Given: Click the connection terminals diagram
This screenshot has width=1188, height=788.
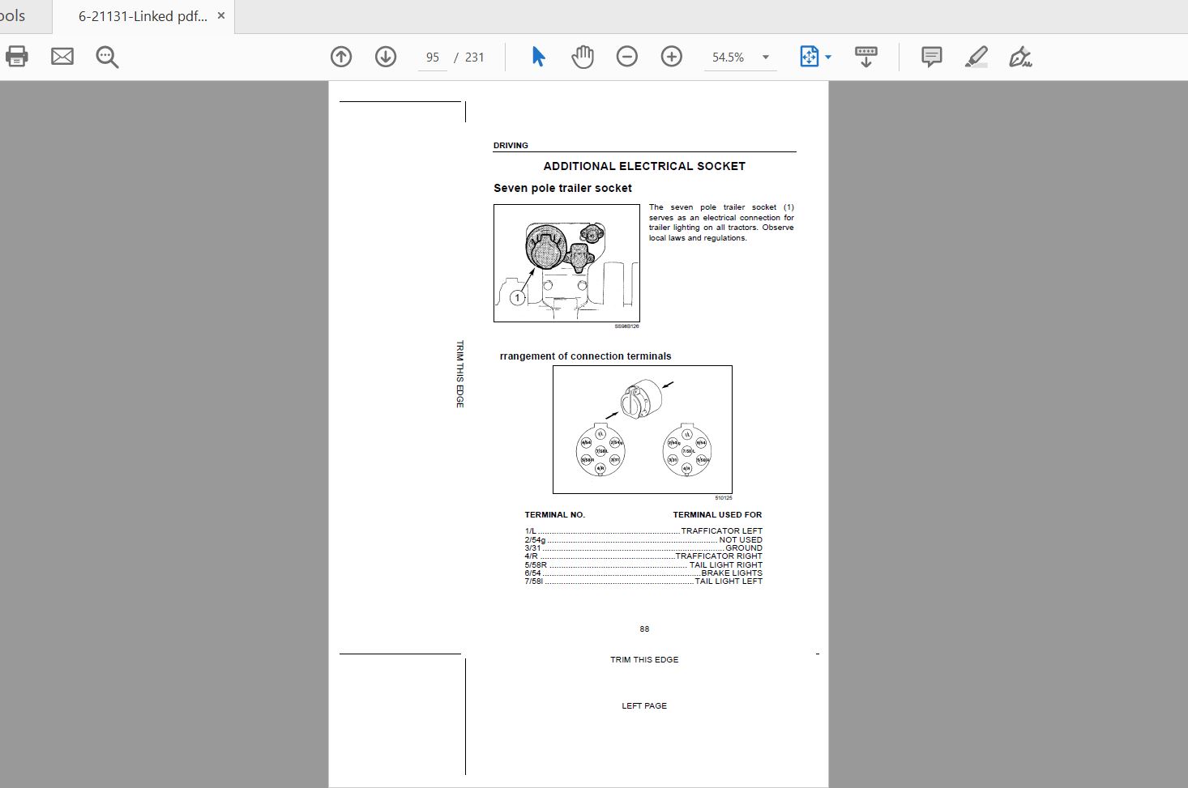Looking at the screenshot, I should [643, 429].
